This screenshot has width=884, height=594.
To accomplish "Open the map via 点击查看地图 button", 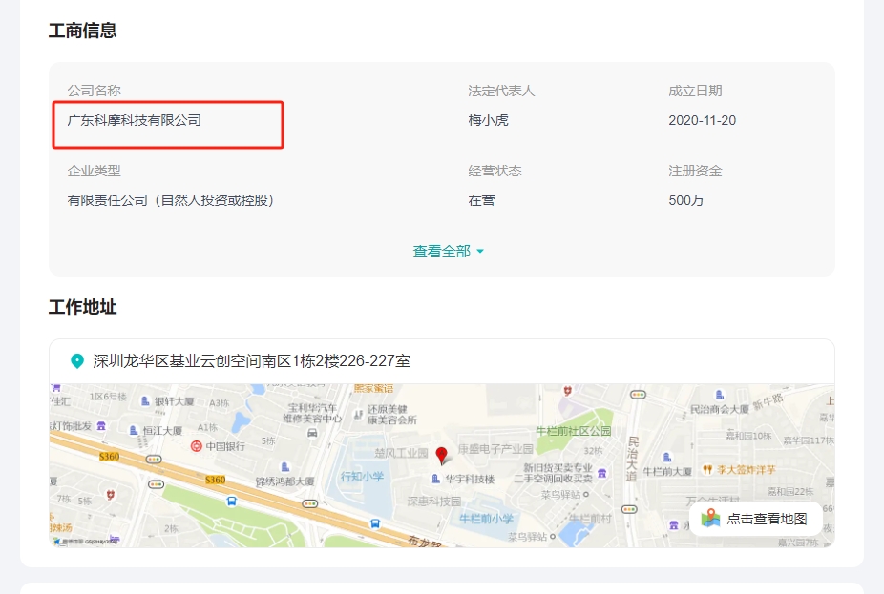I will tap(766, 519).
